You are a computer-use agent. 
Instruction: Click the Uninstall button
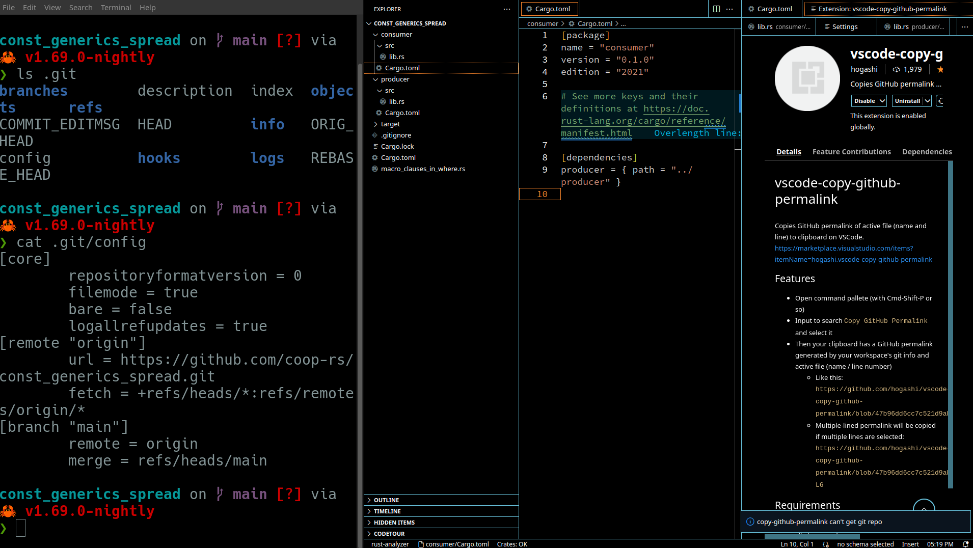(907, 101)
